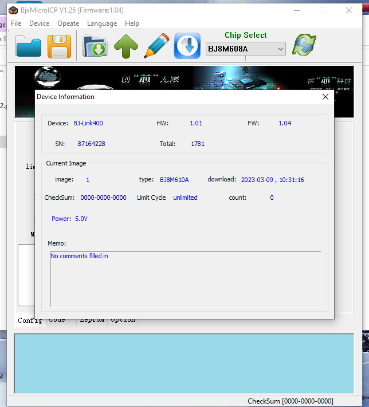Image resolution: width=369 pixels, height=407 pixels.
Task: Click inside the Memo comments text box
Action: point(185,280)
